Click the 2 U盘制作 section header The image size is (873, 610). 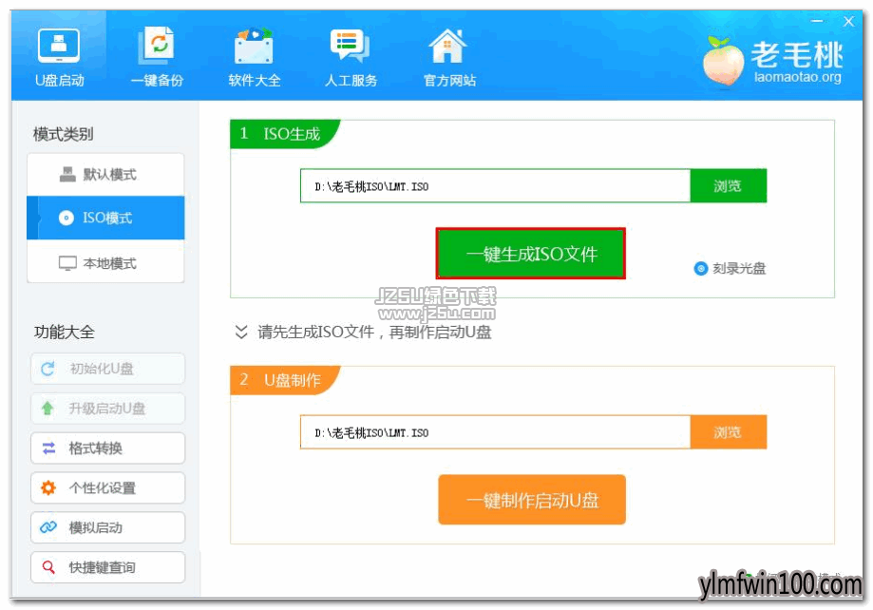pyautogui.click(x=284, y=380)
